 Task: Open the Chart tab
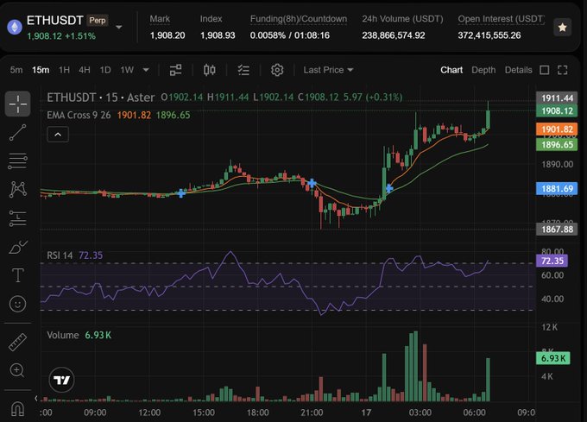tap(451, 70)
